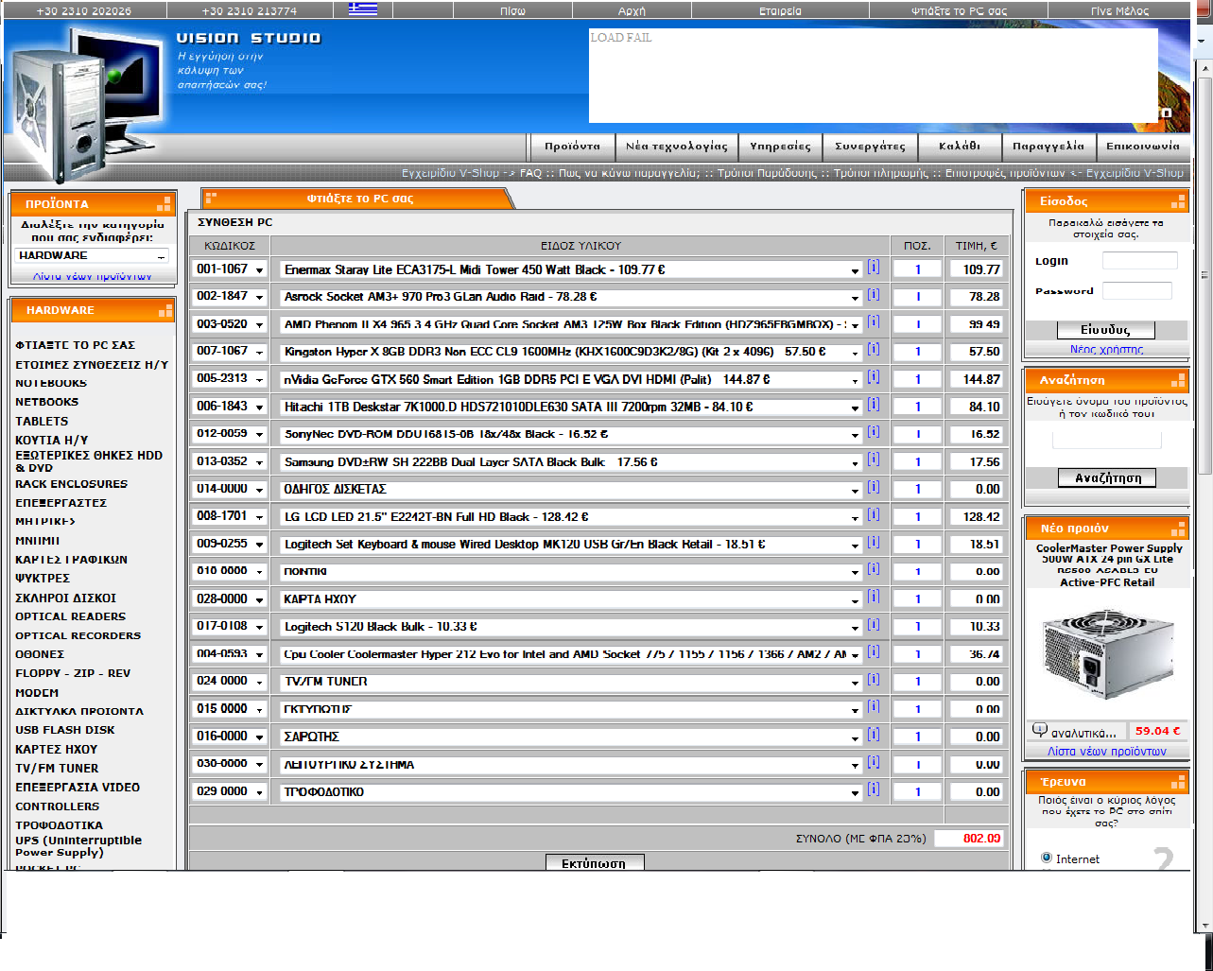Click info icon in ΤΡΟΦΟΔΟΤΙΚΟ component row
Screen dimensions: 1213x971
tap(874, 789)
